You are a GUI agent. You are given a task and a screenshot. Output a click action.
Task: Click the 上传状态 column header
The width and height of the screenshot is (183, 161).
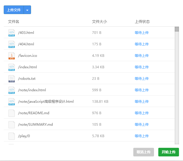click(142, 22)
